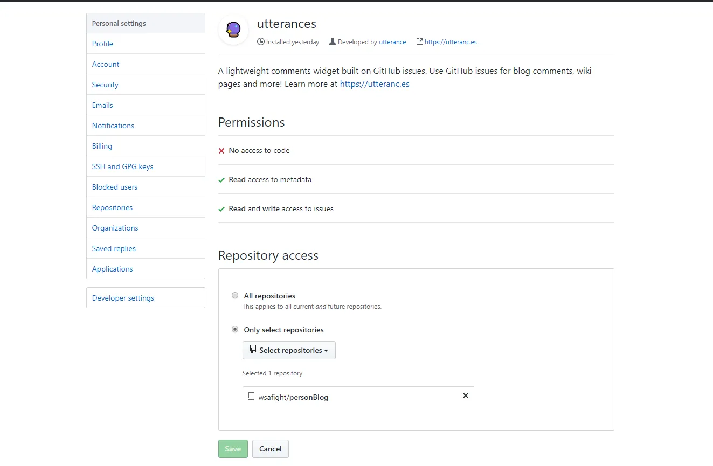Screen dimensions: 713x466
Task: Click the external link icon next to https://utteranc.es
Action: (x=419, y=41)
